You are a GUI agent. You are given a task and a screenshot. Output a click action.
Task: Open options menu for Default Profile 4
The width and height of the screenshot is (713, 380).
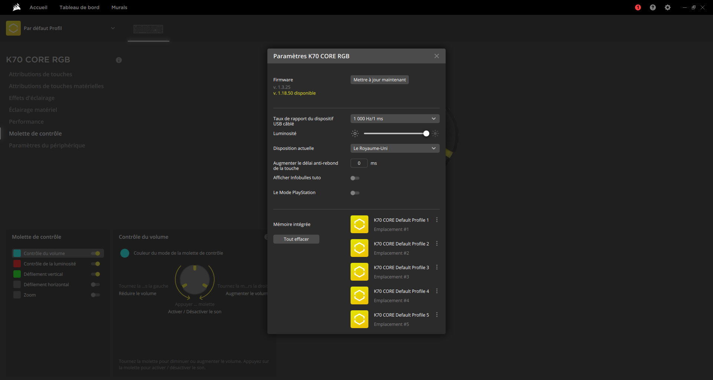coord(437,291)
